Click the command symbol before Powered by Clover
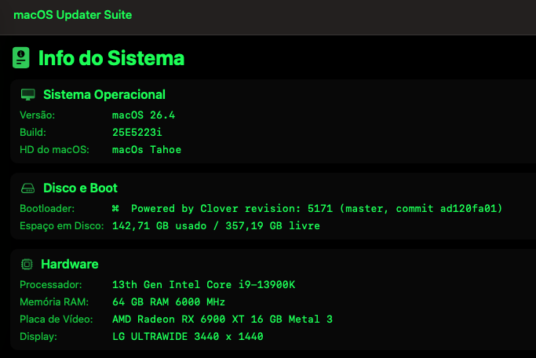 tap(115, 208)
